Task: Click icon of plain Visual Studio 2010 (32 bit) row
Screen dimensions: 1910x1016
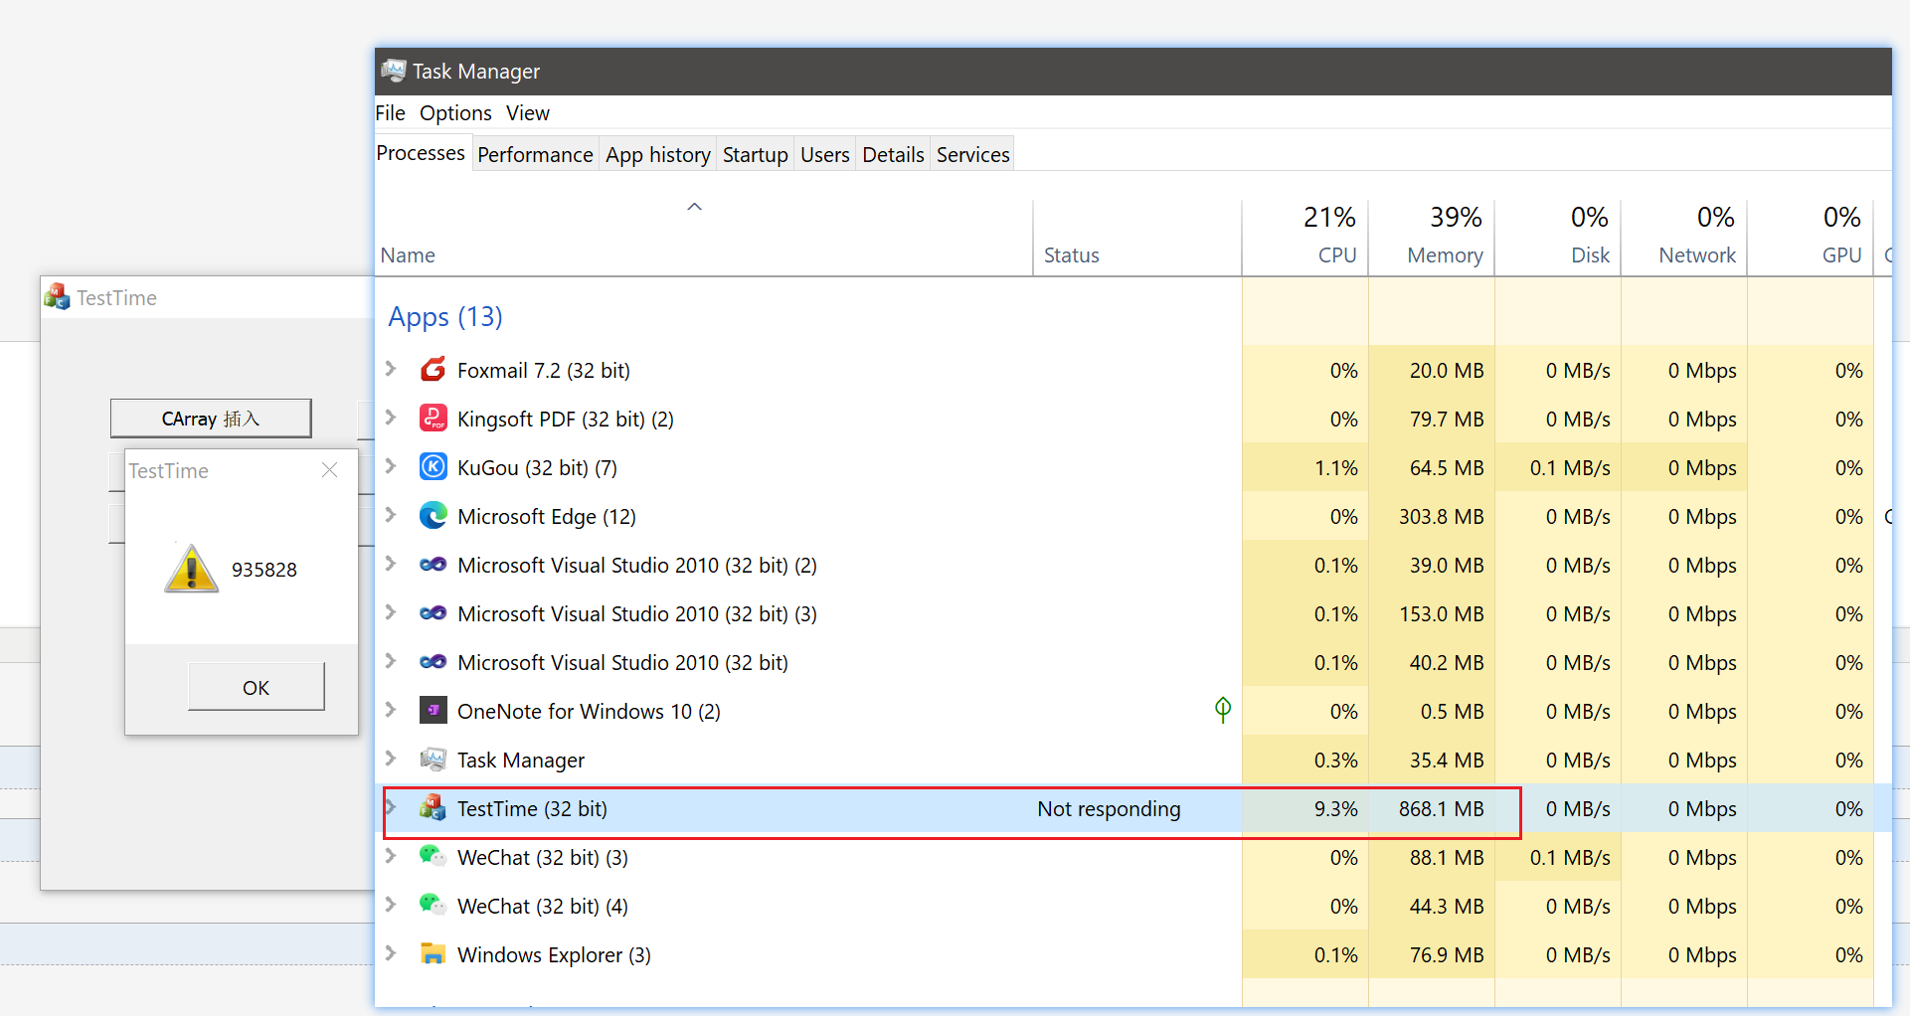Action: (x=433, y=662)
